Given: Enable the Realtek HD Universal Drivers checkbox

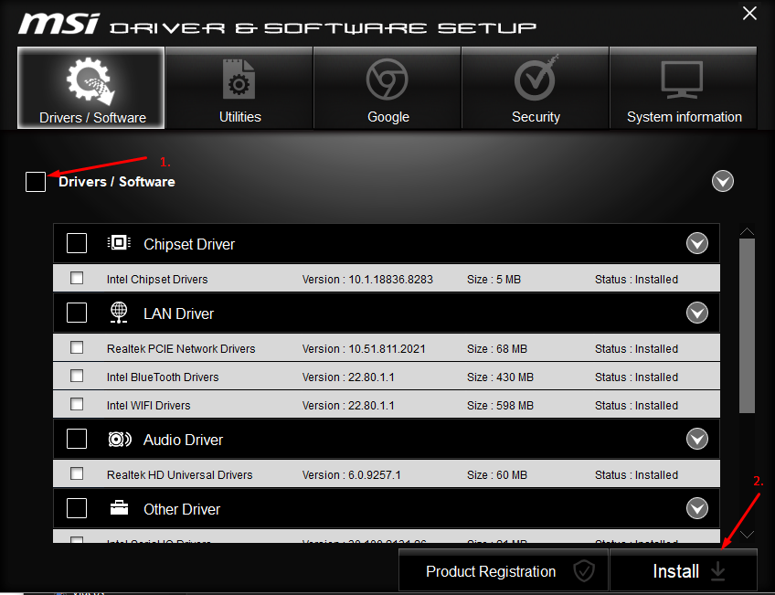Looking at the screenshot, I should tap(76, 473).
